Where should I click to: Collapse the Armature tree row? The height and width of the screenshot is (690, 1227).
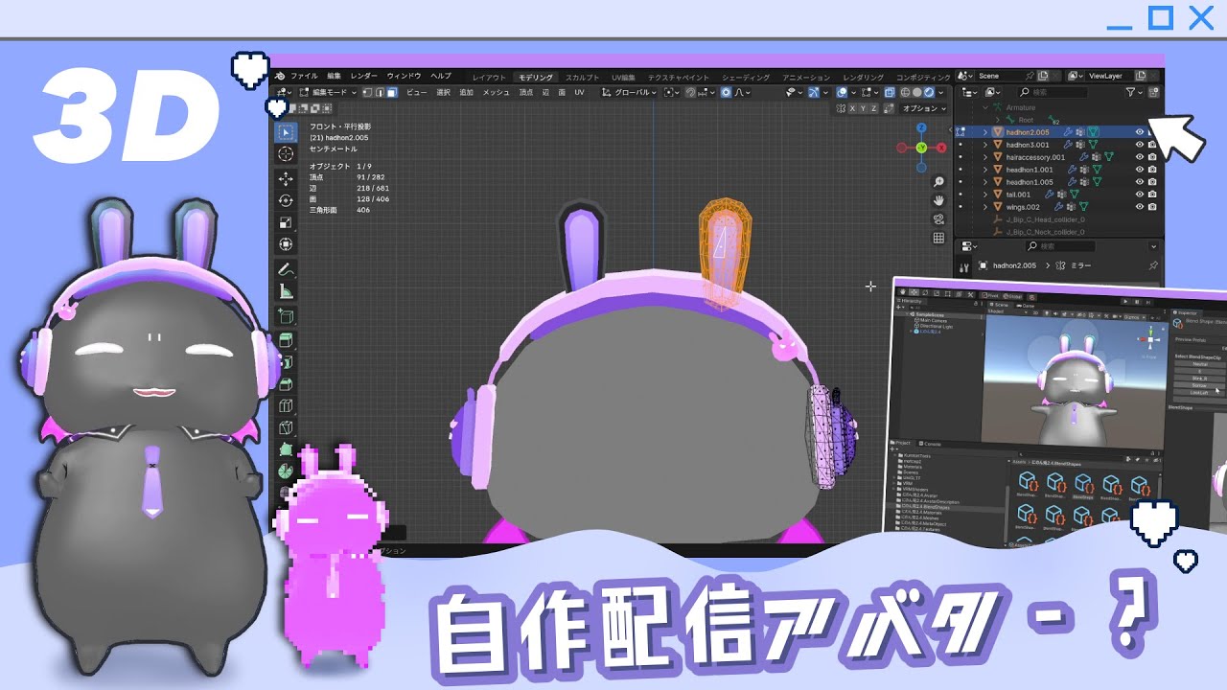(985, 107)
